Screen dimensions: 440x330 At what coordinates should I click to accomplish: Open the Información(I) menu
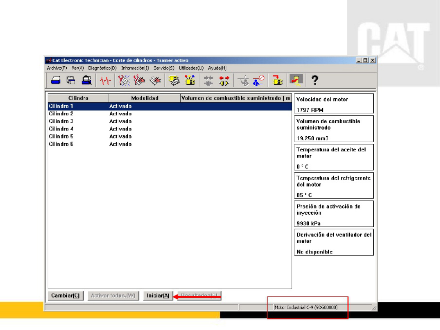click(x=135, y=68)
